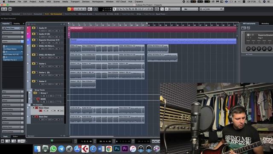273x154 pixels.
Task: Select the Bass Dist track name
Action: pyautogui.click(x=43, y=117)
